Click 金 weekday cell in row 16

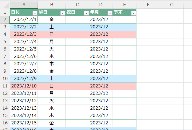click(x=52, y=123)
